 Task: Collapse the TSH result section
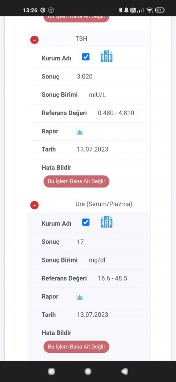[x=34, y=40]
